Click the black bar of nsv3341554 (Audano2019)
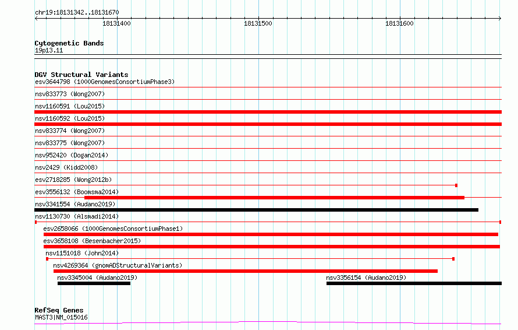 256,210
